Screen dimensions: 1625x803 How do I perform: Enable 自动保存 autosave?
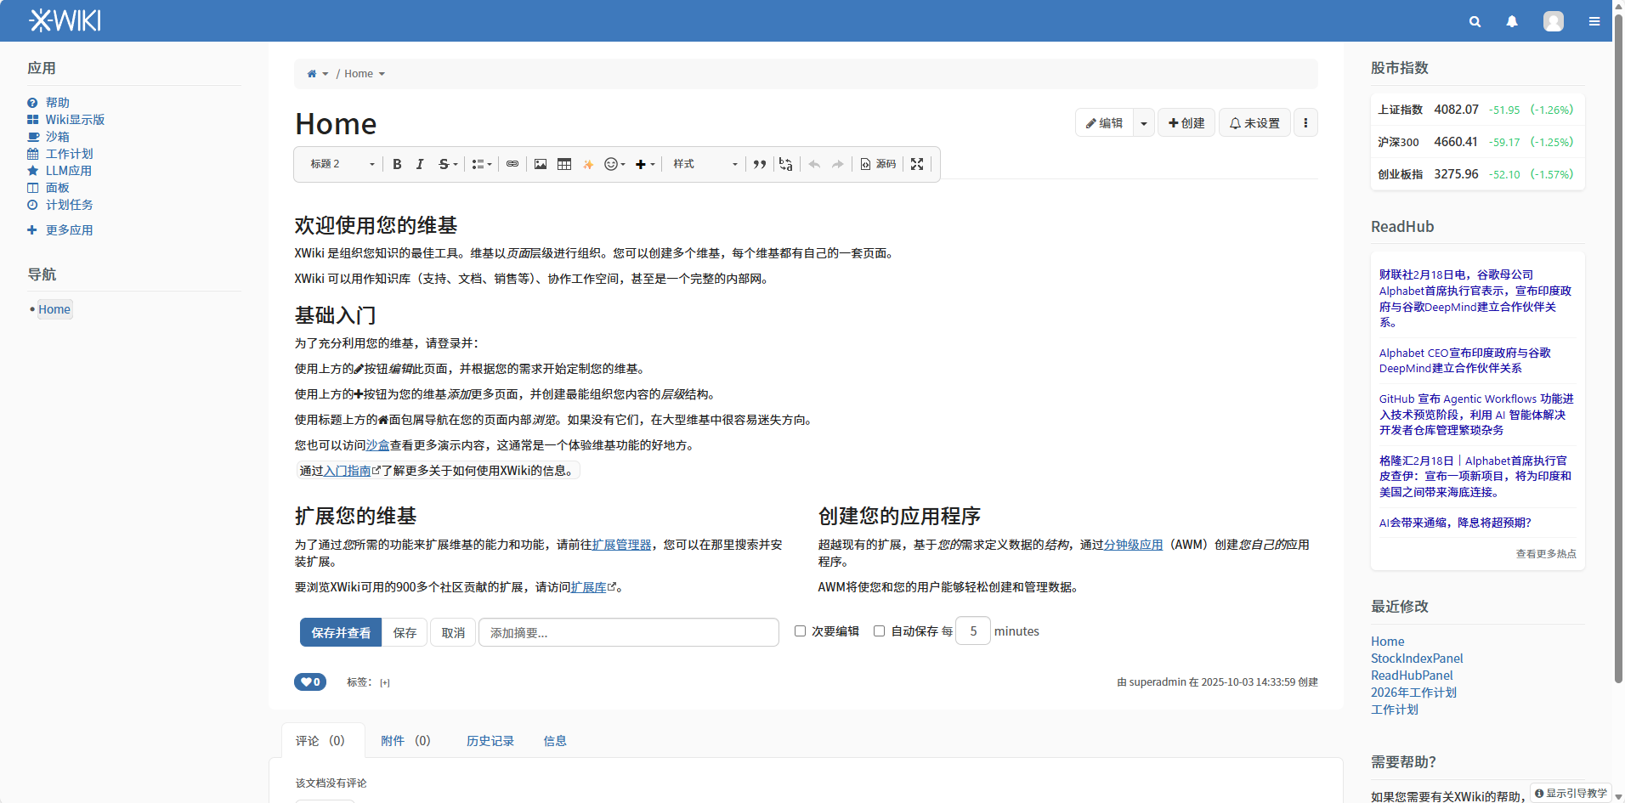coord(879,631)
